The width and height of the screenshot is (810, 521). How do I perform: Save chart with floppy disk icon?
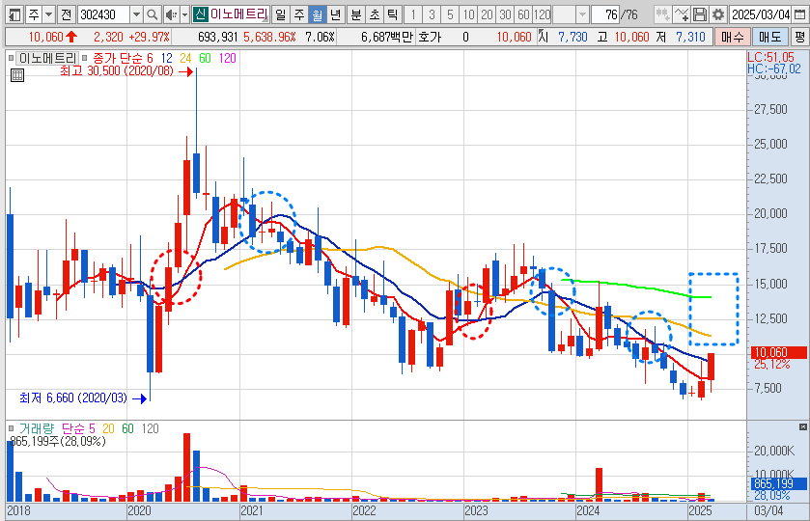pos(699,14)
